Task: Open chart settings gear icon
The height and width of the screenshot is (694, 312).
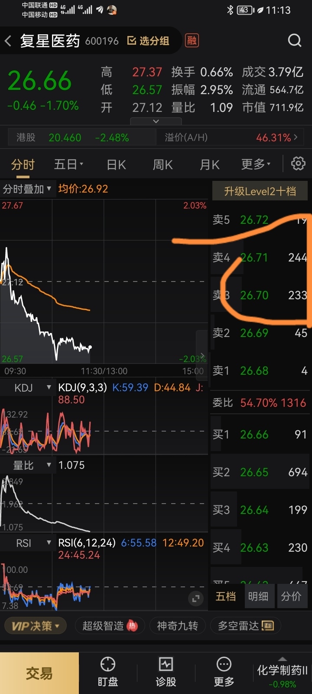Action: [x=298, y=164]
